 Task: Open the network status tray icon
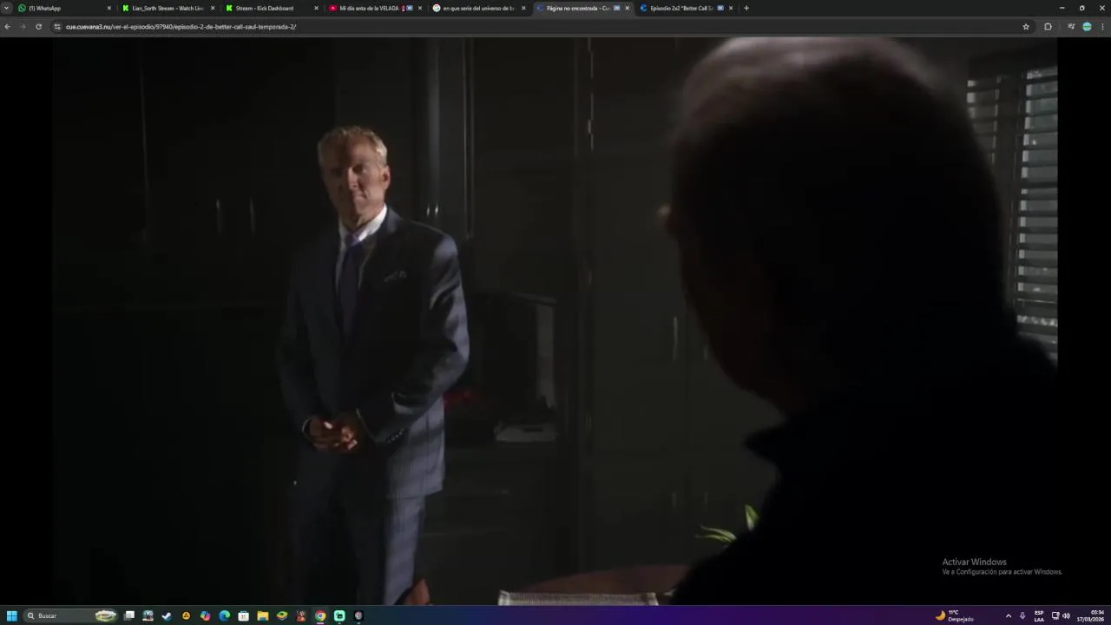coord(1055,615)
